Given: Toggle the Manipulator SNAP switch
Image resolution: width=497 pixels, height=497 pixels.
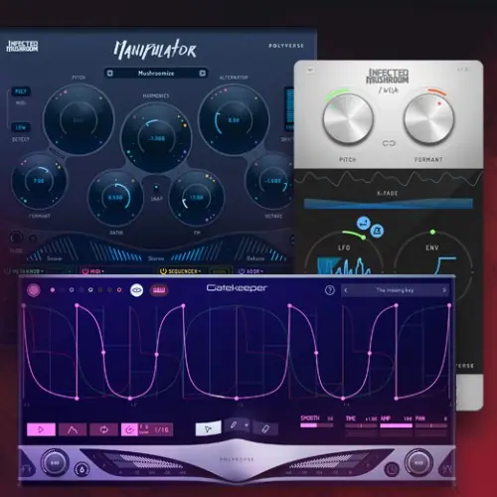Looking at the screenshot, I should coord(156,189).
